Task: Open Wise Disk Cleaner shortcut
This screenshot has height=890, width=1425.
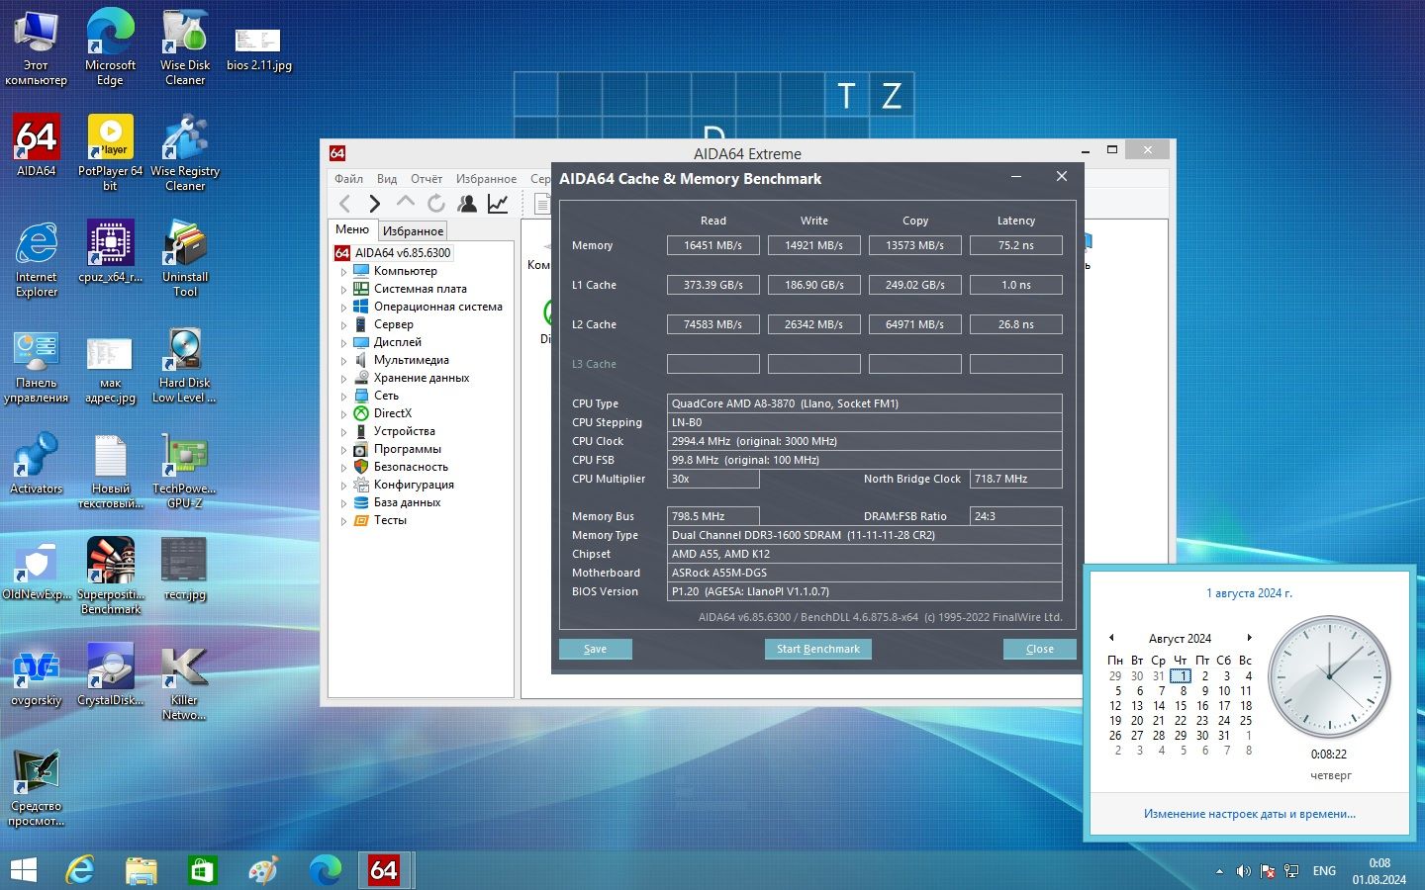Action: (x=185, y=46)
